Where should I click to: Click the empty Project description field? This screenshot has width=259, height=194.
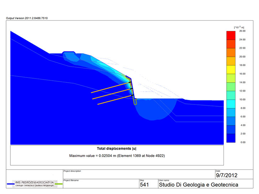139,175
